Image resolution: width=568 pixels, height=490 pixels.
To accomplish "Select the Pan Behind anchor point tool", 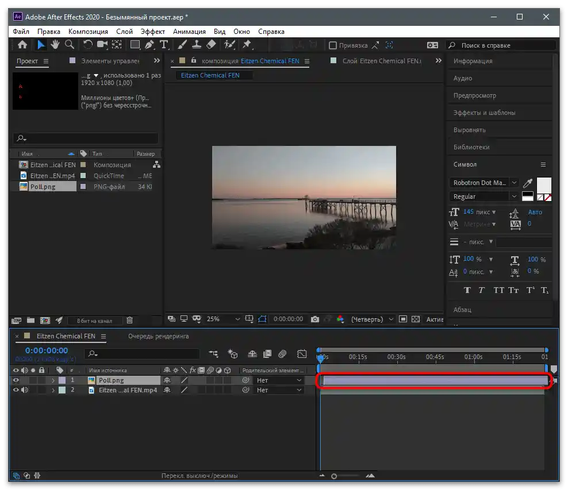I will (117, 45).
